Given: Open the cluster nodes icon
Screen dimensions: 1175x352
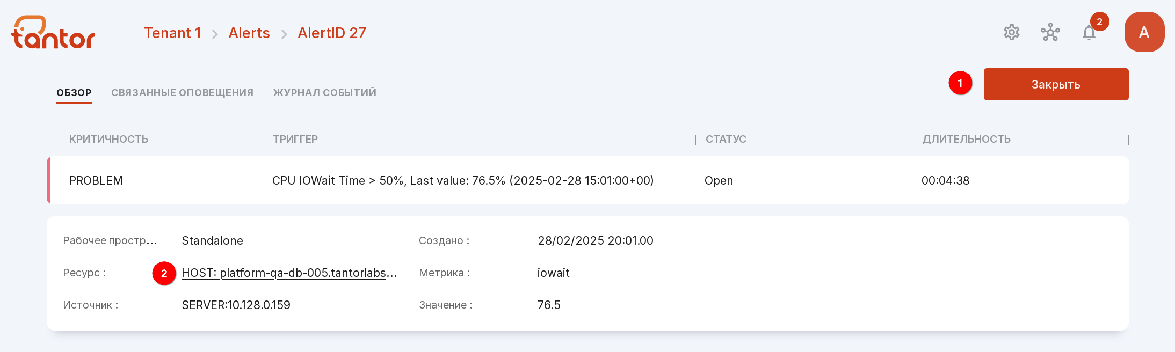Looking at the screenshot, I should coord(1050,32).
